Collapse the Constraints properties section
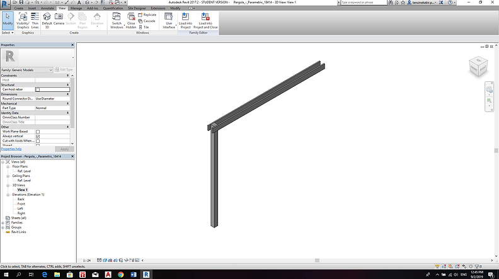 (x=67, y=76)
